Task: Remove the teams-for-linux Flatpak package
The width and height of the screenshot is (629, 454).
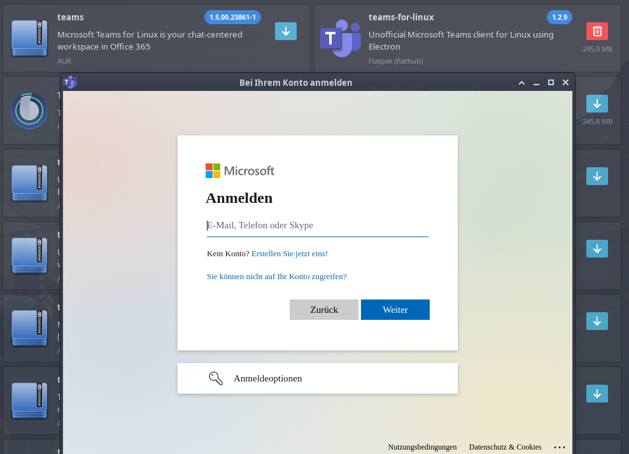Action: pyautogui.click(x=597, y=31)
